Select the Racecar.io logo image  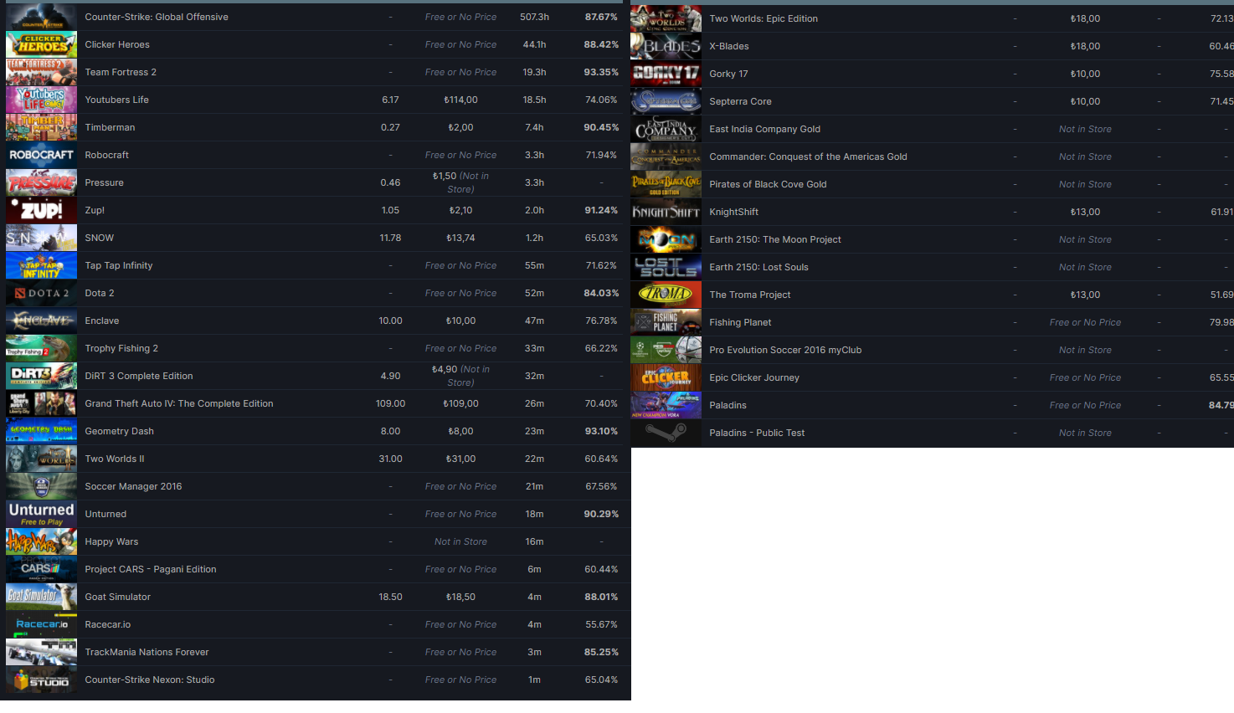coord(41,624)
